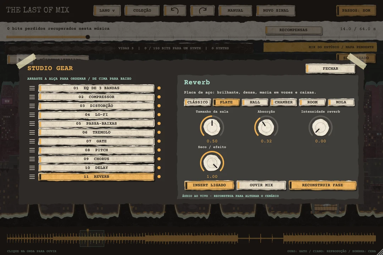
Task: Select the 06 Tremolo effect
Action: coord(96,132)
